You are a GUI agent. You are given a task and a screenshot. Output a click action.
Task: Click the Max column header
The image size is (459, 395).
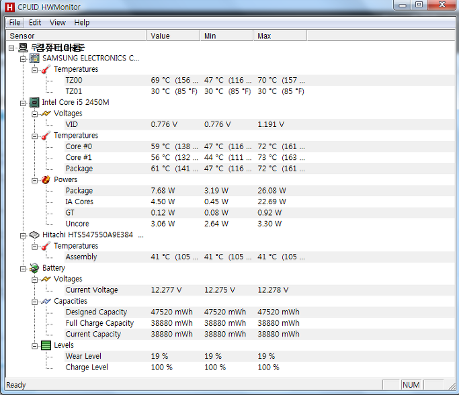(280, 36)
